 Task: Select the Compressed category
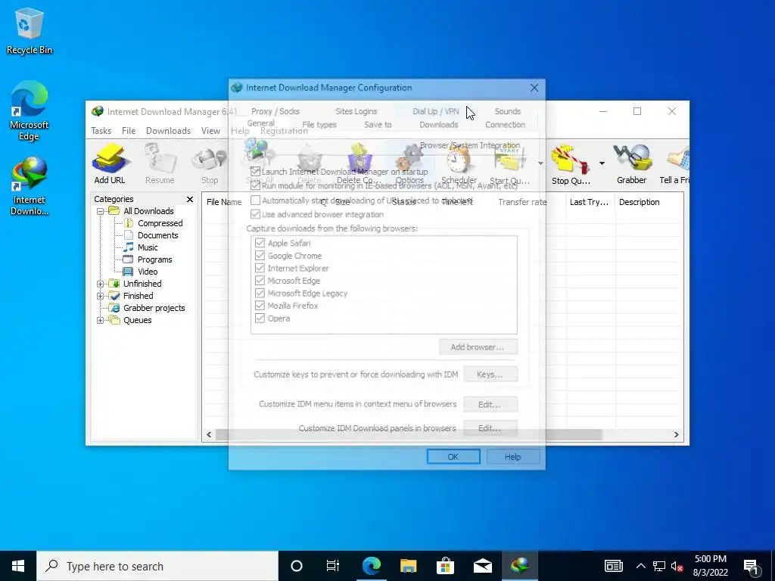(x=160, y=223)
